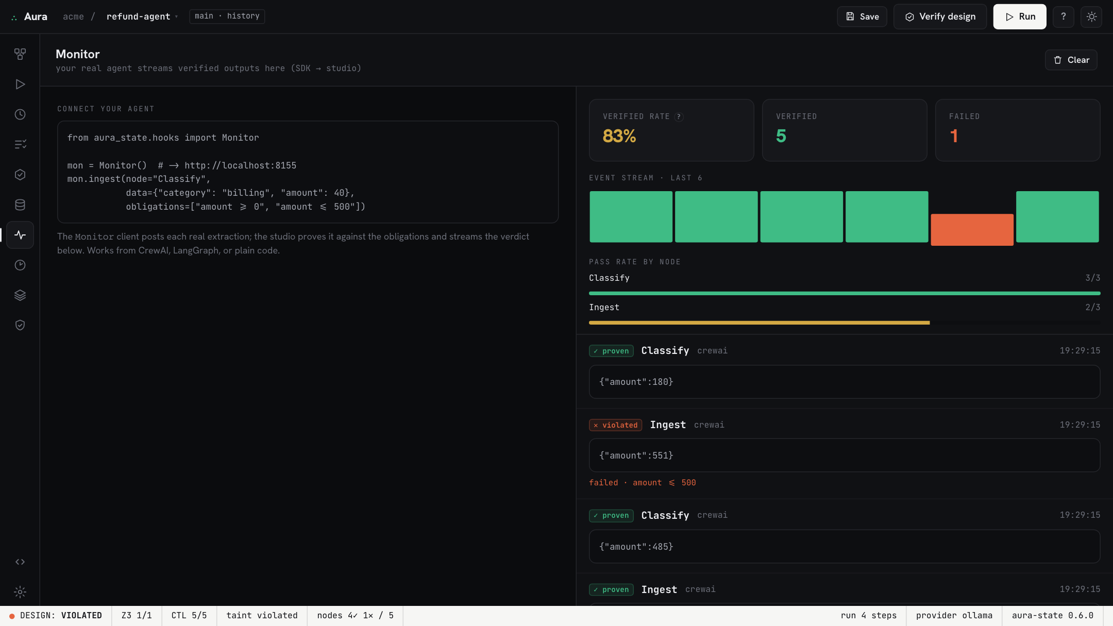Open the history clock sidebar icon
The height and width of the screenshot is (626, 1113).
(x=20, y=114)
